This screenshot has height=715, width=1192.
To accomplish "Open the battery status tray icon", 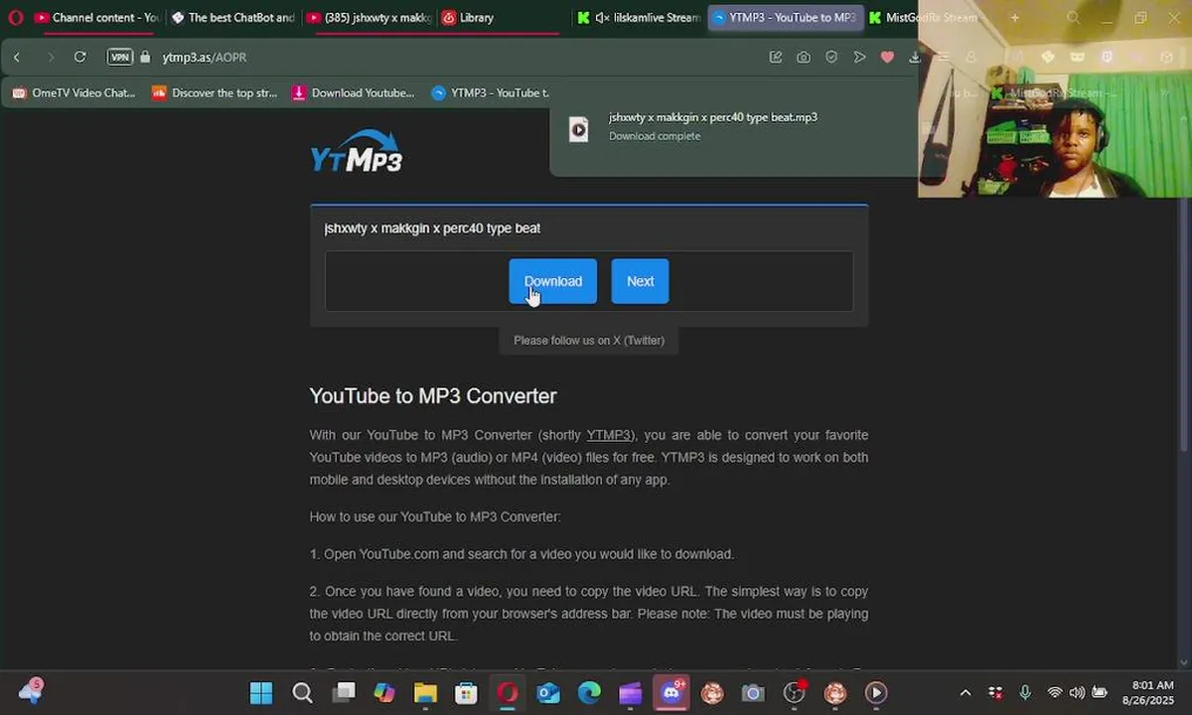I will [1100, 693].
